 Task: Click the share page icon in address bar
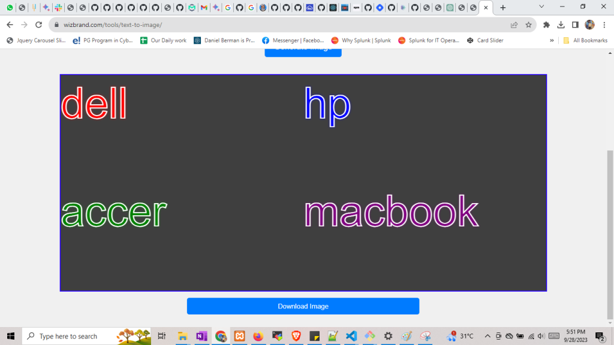tap(514, 25)
